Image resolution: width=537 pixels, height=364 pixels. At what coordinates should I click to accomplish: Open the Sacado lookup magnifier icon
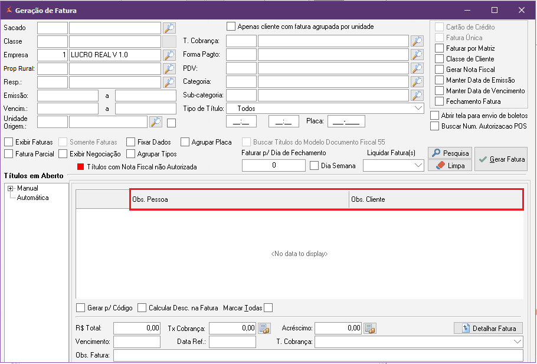(x=169, y=28)
